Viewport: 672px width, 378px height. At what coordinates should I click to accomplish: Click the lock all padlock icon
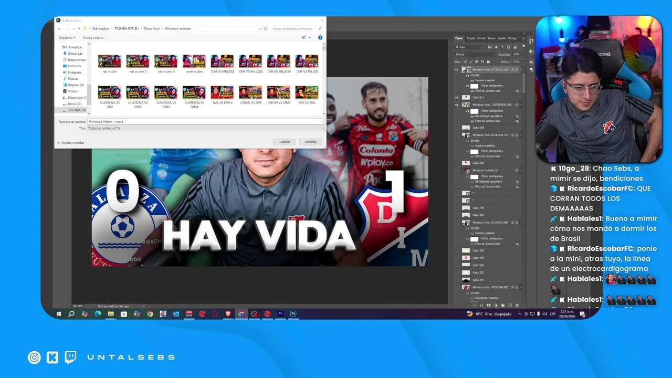[488, 62]
